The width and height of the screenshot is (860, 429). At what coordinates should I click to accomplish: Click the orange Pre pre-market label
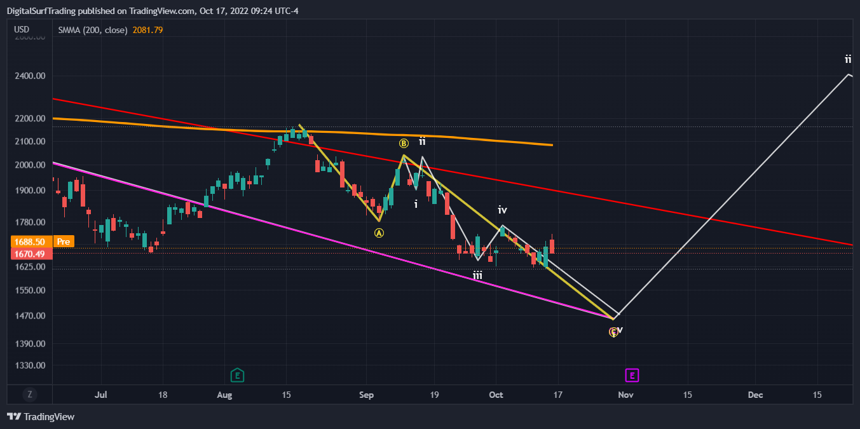tap(64, 242)
